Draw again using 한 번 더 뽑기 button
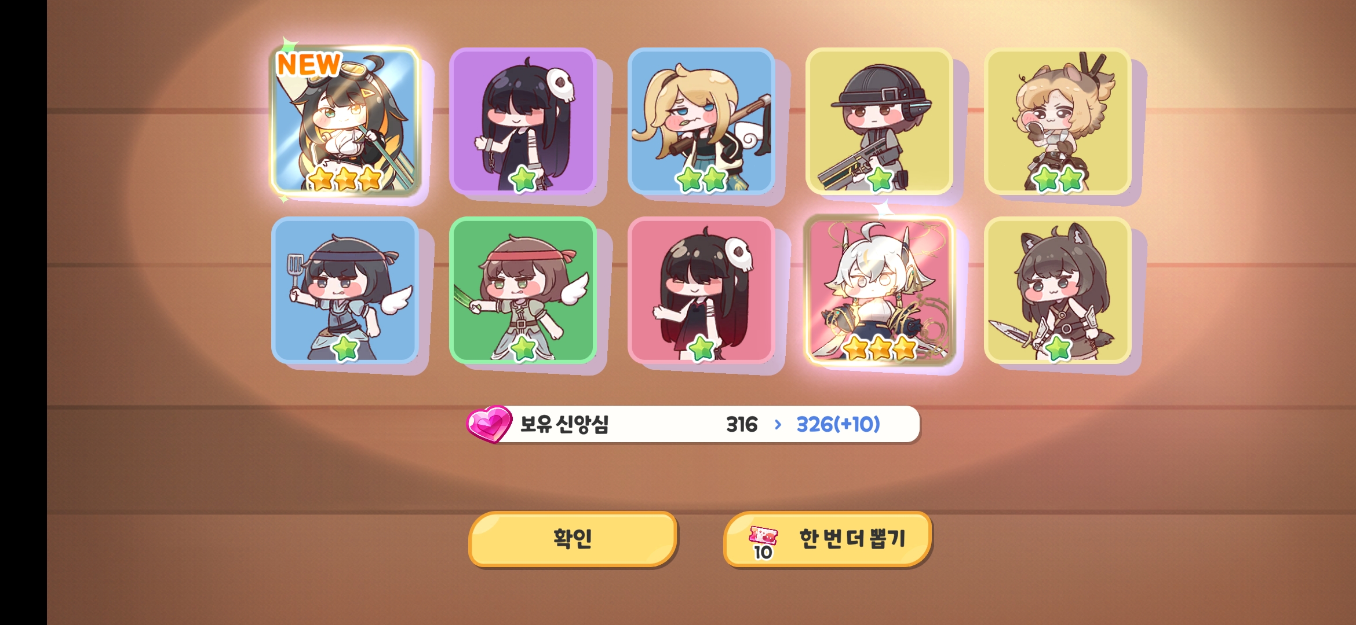1356x625 pixels. tap(828, 538)
